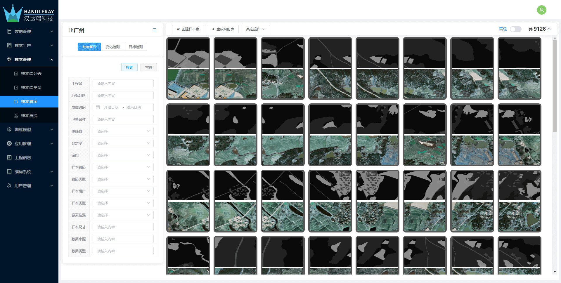Viewport: 561px width, 283px height.
Task: Click the 创建样本集 button
Action: tap(188, 29)
